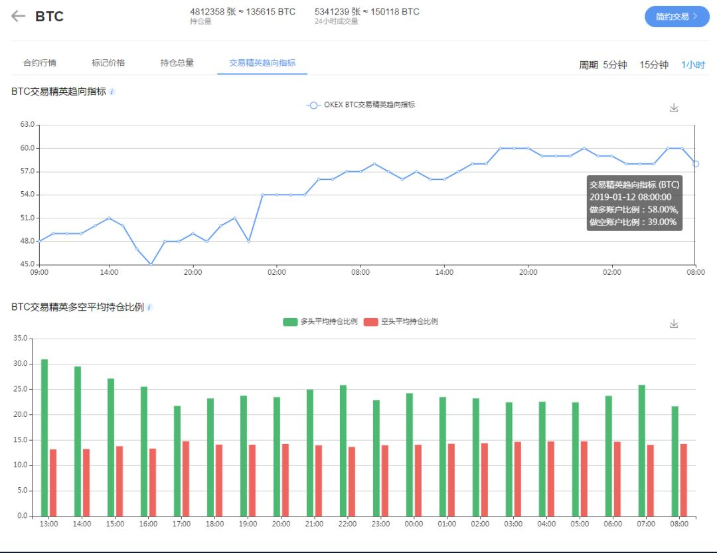Select the 交易精英趋向指标 tab
The height and width of the screenshot is (553, 717).
[262, 63]
